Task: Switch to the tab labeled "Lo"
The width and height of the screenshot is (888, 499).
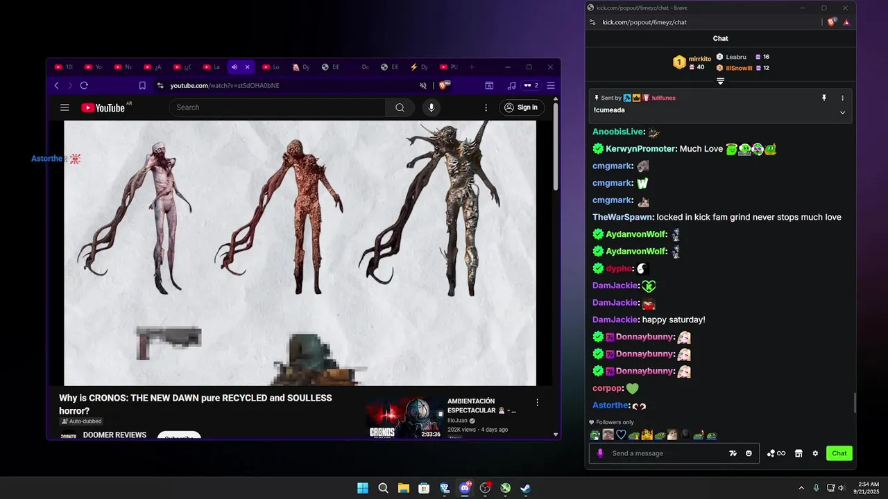Action: pos(271,67)
